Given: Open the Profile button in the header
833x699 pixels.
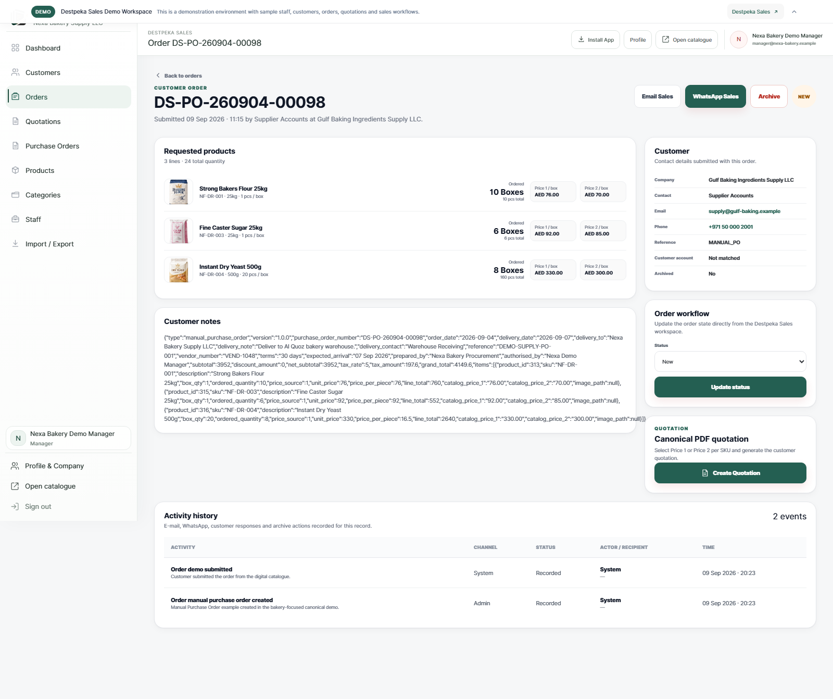Looking at the screenshot, I should point(637,40).
